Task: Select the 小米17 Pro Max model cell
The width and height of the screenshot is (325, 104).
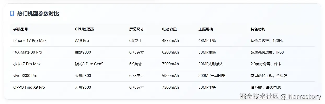Action: pyautogui.click(x=27, y=64)
